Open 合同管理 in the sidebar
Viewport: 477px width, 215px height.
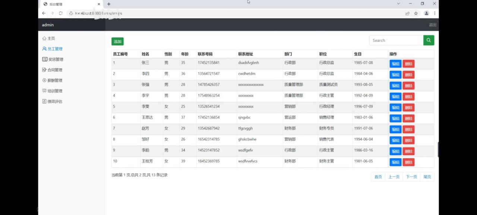point(52,70)
